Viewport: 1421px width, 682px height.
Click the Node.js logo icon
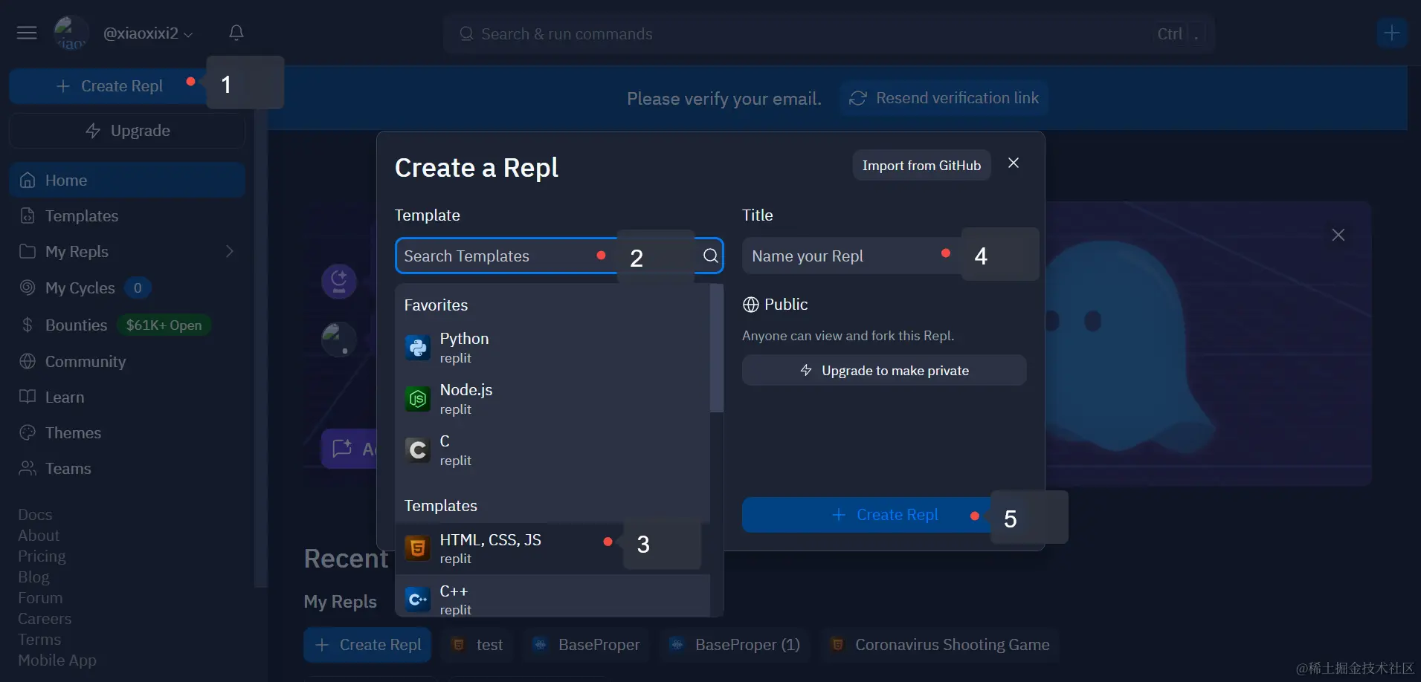click(418, 399)
